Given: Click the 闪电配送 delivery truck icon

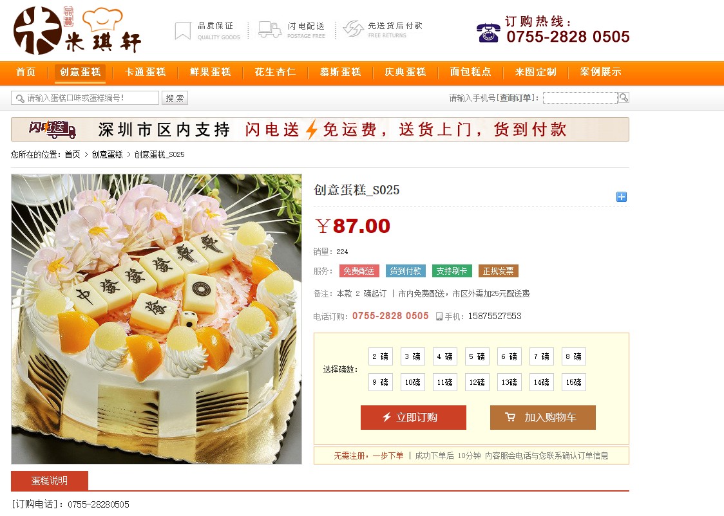Looking at the screenshot, I should click(x=270, y=30).
